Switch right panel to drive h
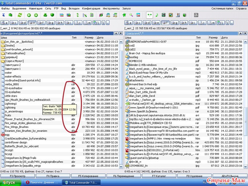248x186 pixels. pos(184,23)
